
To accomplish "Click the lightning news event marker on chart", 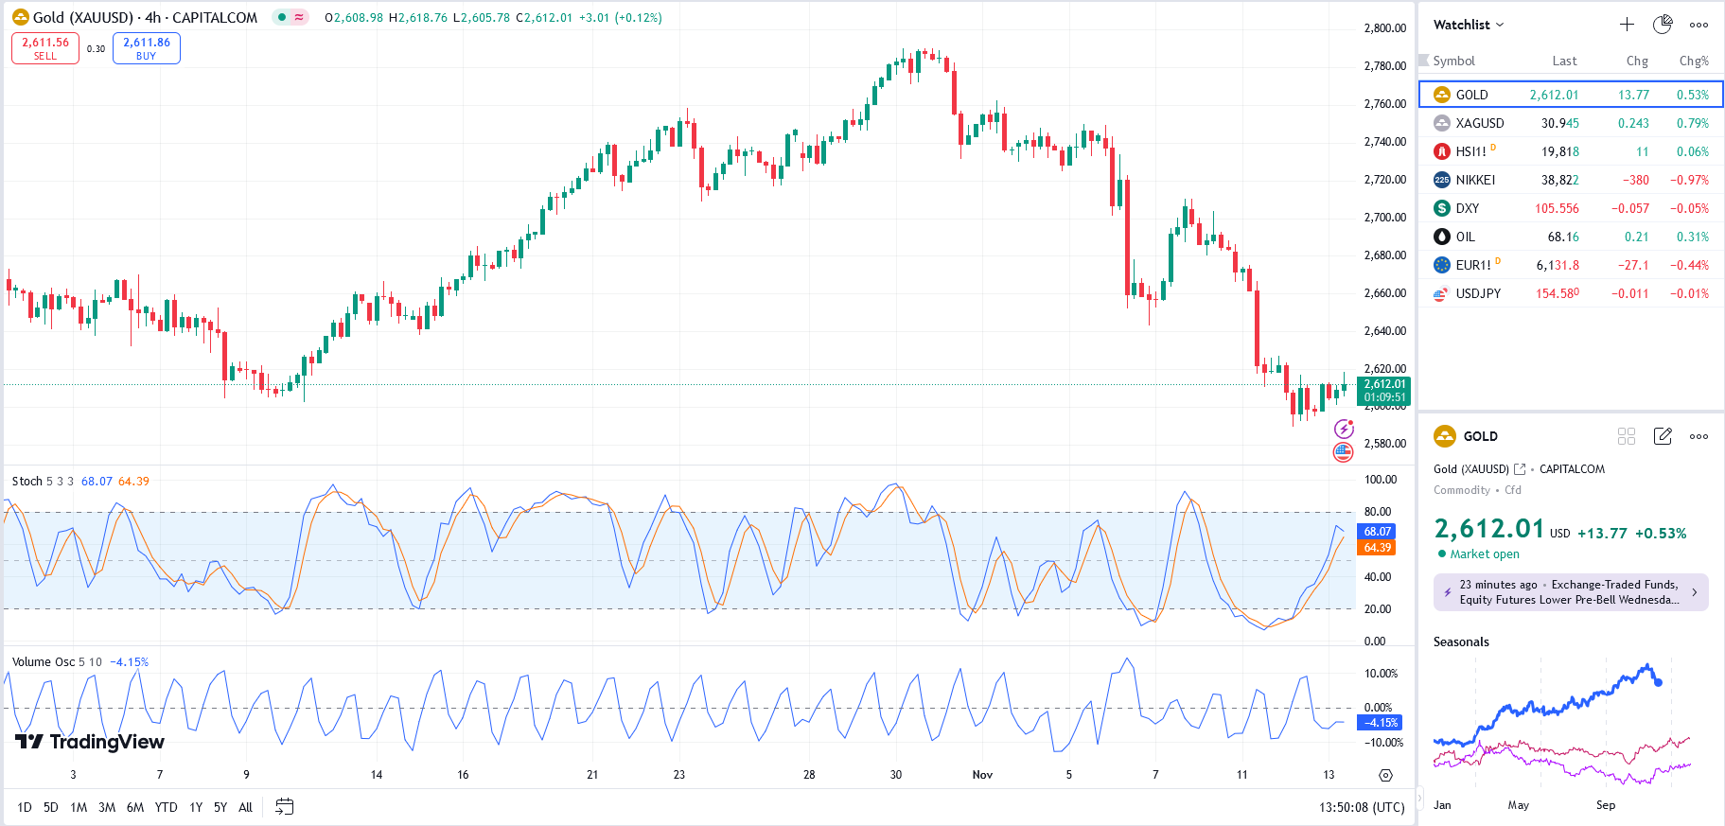I will click(1344, 430).
